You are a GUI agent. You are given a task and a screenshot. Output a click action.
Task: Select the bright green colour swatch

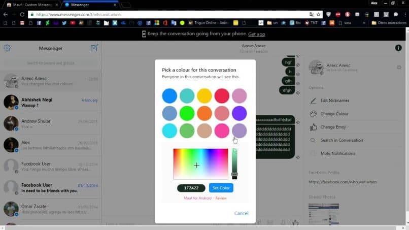tap(187, 113)
